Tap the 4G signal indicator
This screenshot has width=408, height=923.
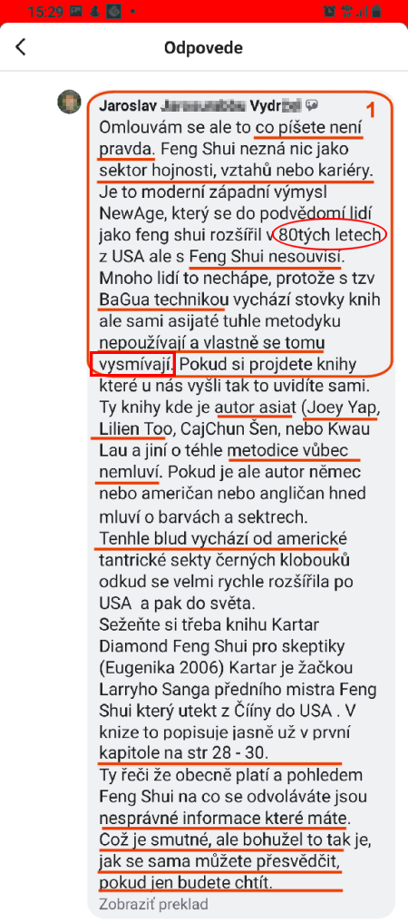(345, 11)
